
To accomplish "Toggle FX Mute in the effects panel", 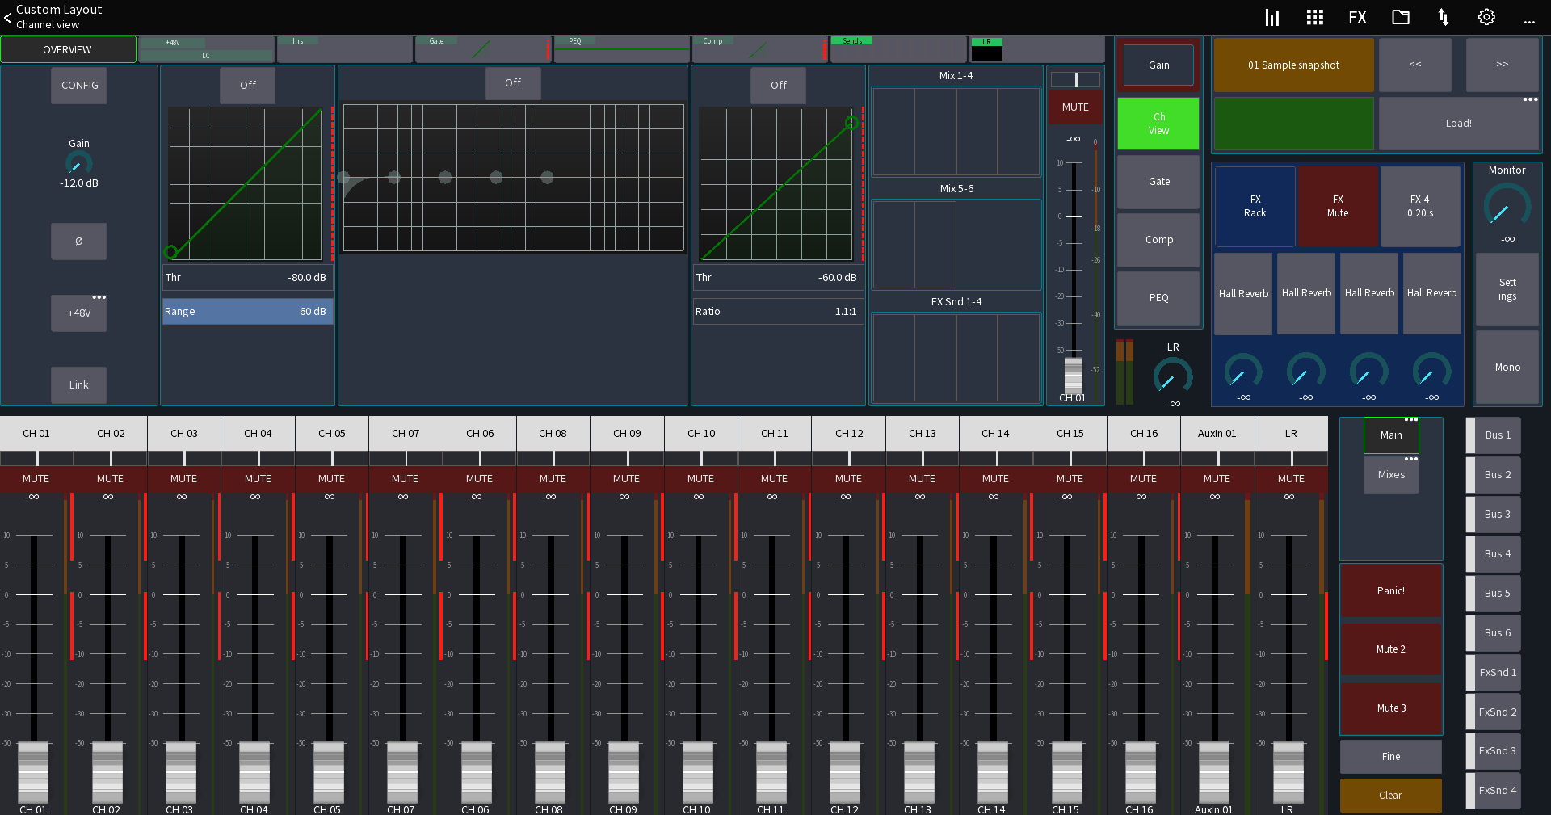I will click(1338, 206).
